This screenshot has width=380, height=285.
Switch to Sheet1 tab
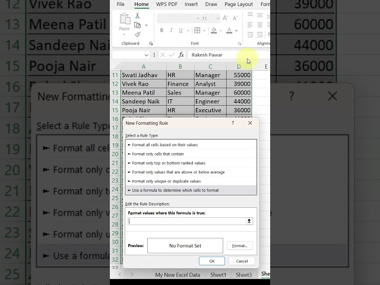pyautogui.click(x=218, y=275)
